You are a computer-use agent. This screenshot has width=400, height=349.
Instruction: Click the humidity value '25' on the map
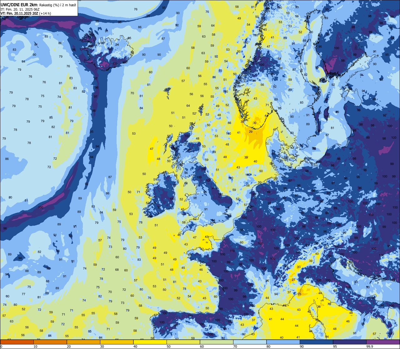point(299,294)
